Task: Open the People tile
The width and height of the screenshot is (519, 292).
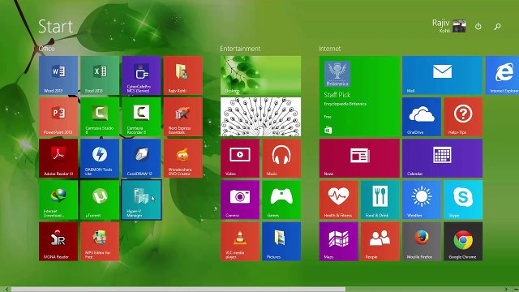Action: [380, 242]
